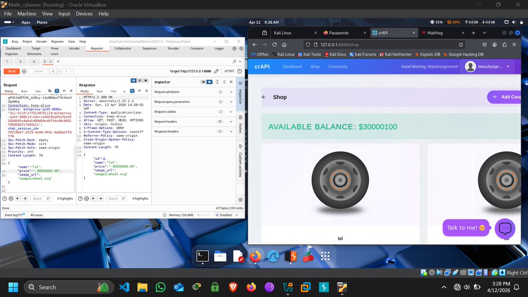Select combined tabbed request/response layout
528x297 pixels.
point(146,81)
